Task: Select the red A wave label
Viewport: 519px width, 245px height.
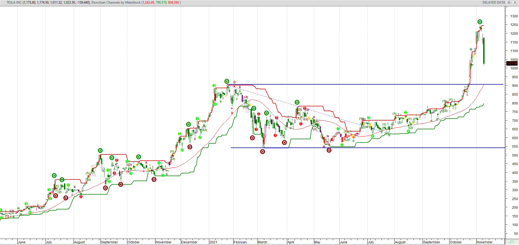Action: pyautogui.click(x=232, y=113)
